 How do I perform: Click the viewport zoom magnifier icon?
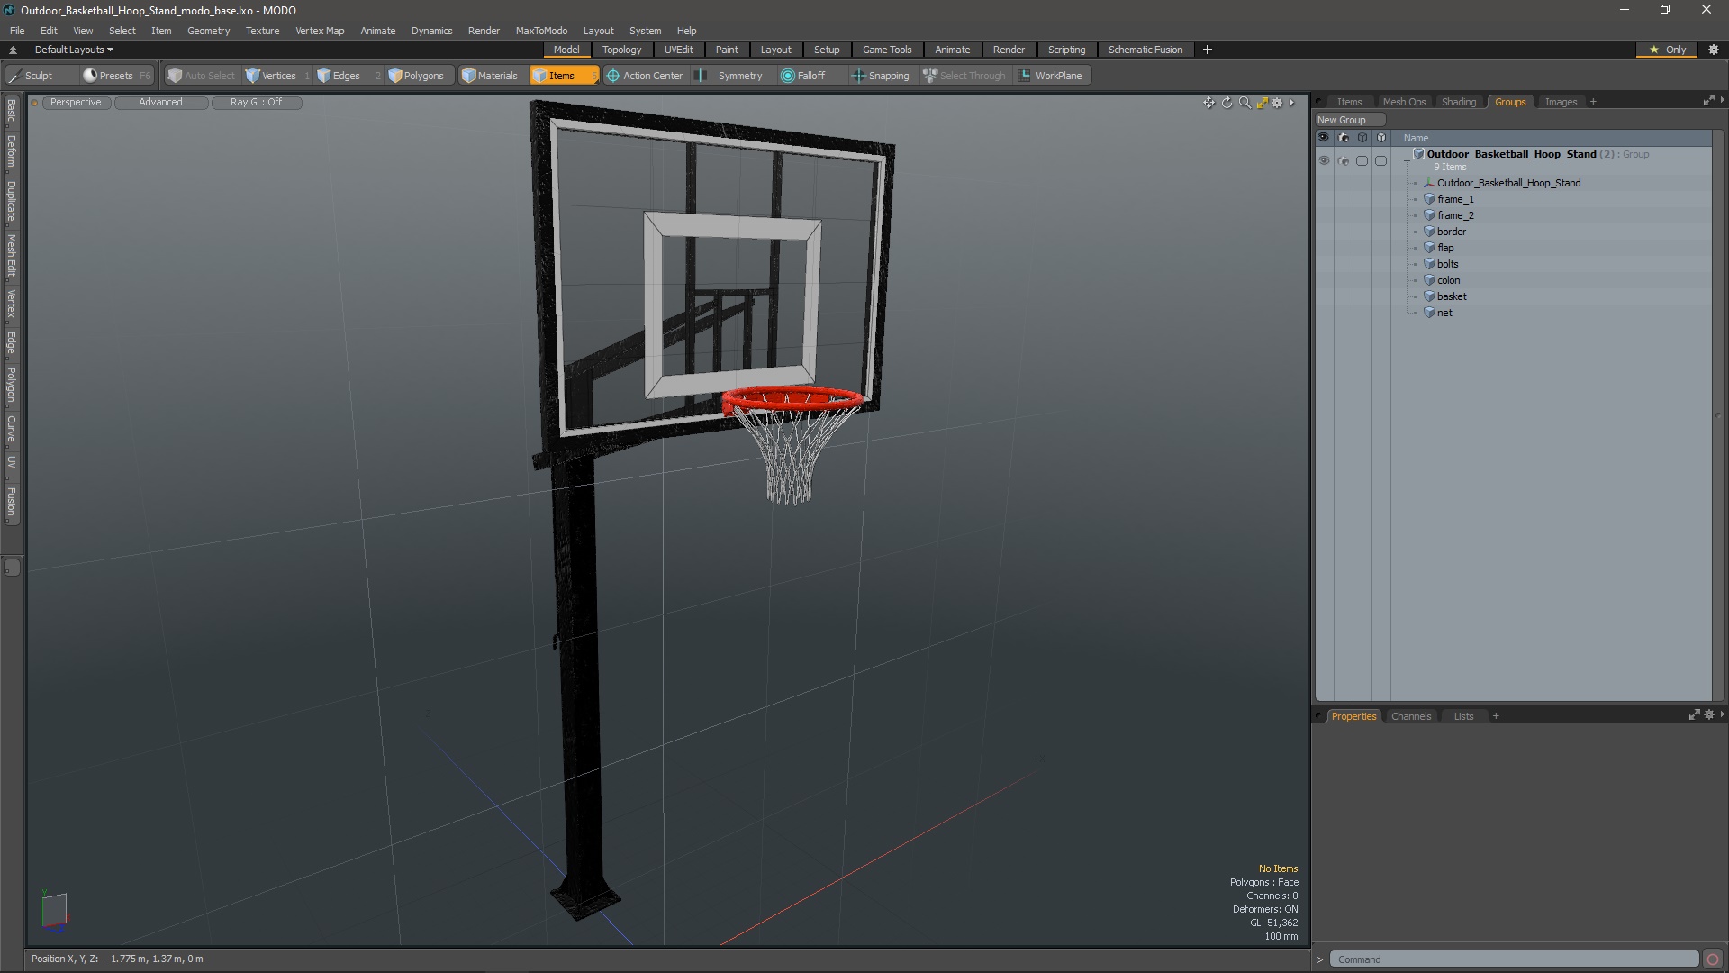coord(1245,103)
